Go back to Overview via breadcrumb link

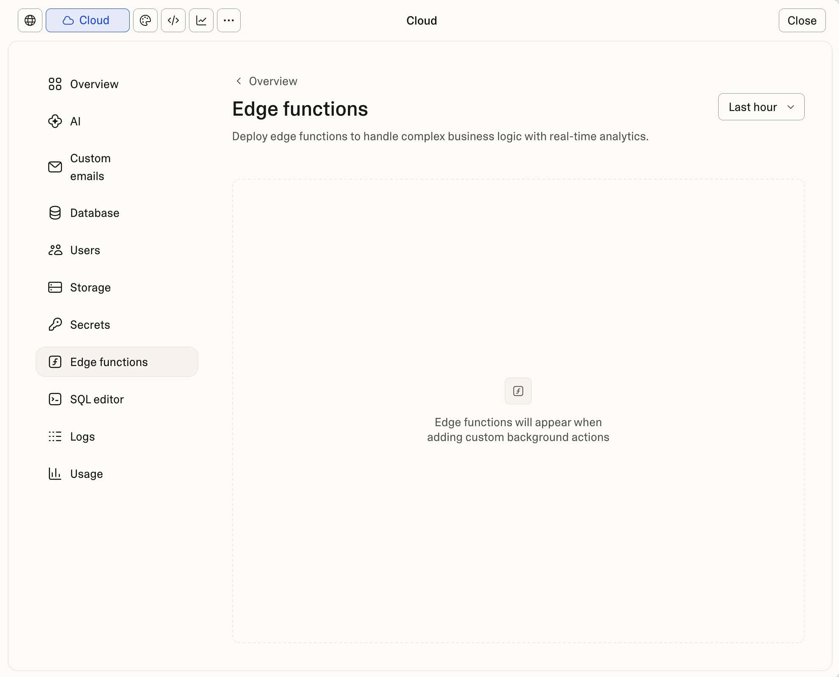click(273, 81)
